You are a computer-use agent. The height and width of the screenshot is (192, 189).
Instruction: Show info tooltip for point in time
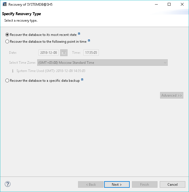89,40
